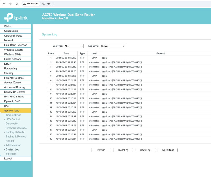Open Parental Controls
The image size is (211, 177).
16,78
